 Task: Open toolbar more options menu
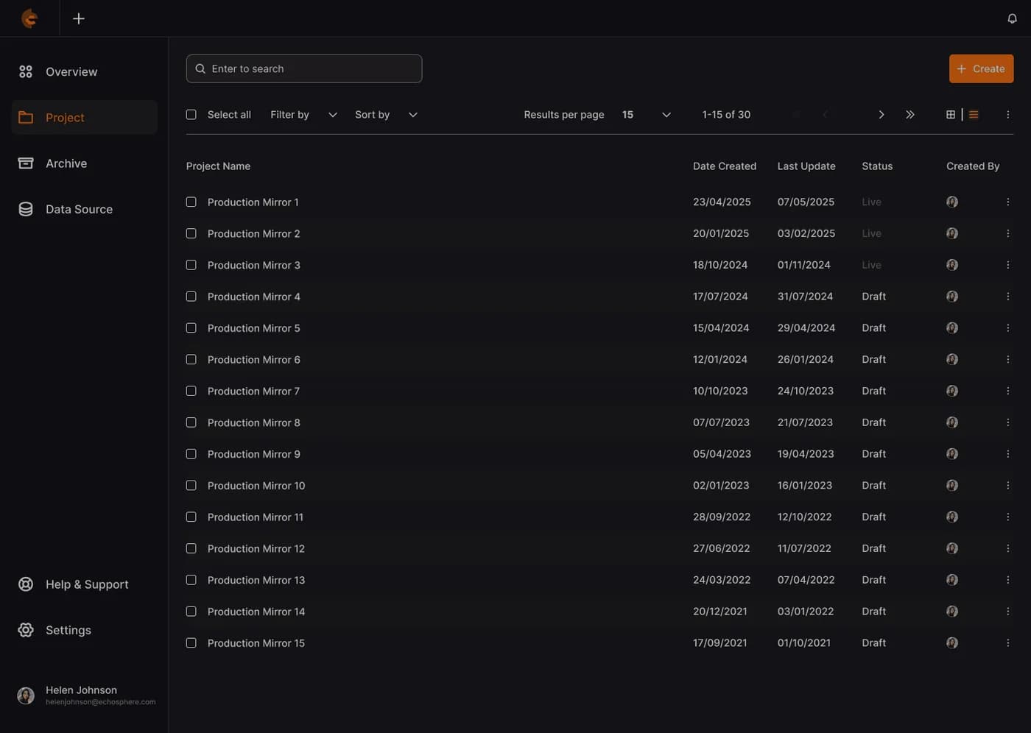point(1007,115)
